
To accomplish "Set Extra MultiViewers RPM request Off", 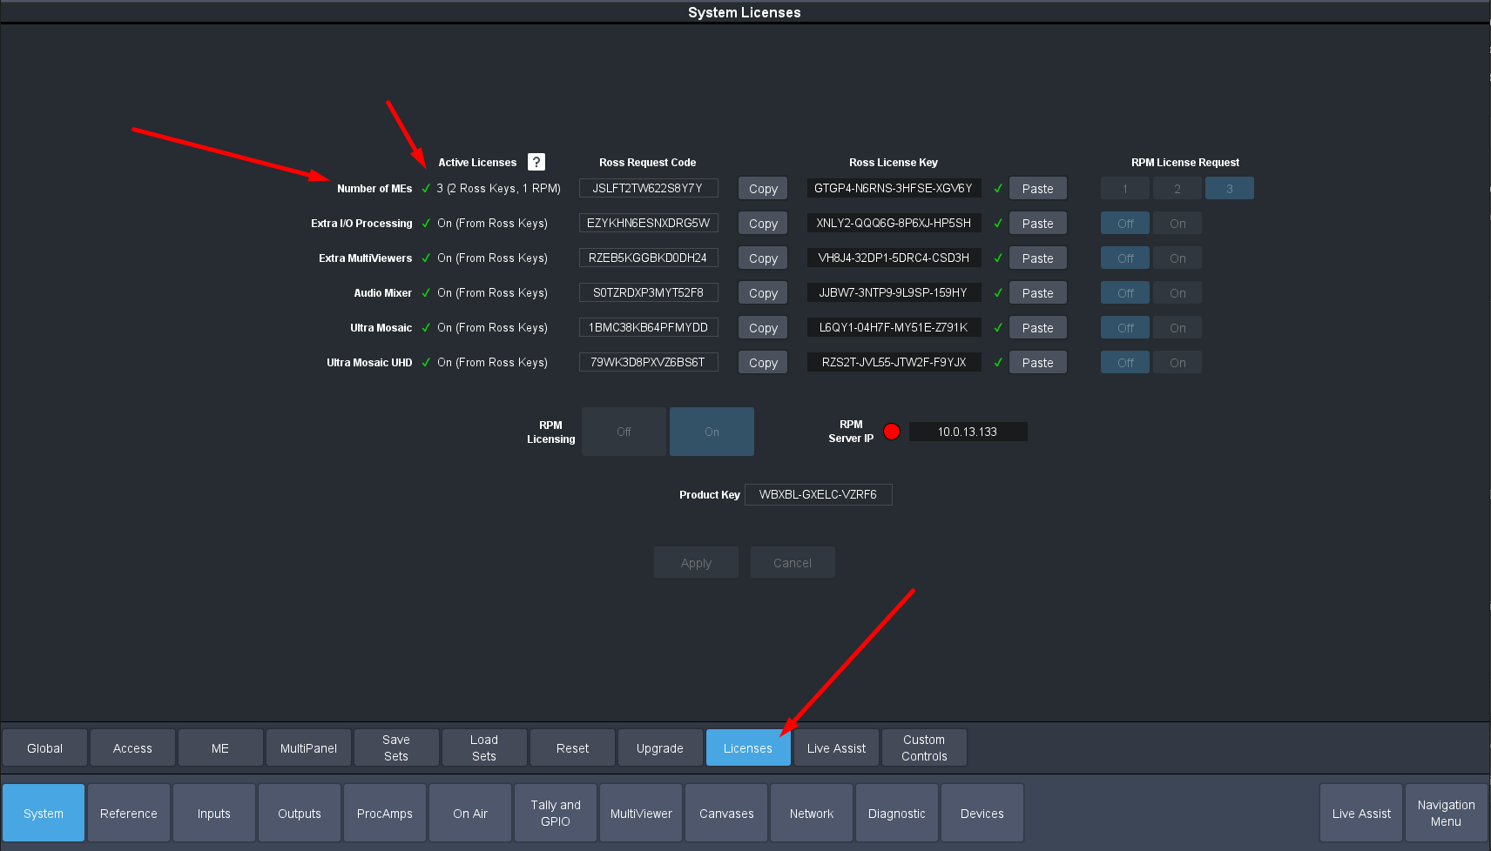I will tap(1125, 258).
